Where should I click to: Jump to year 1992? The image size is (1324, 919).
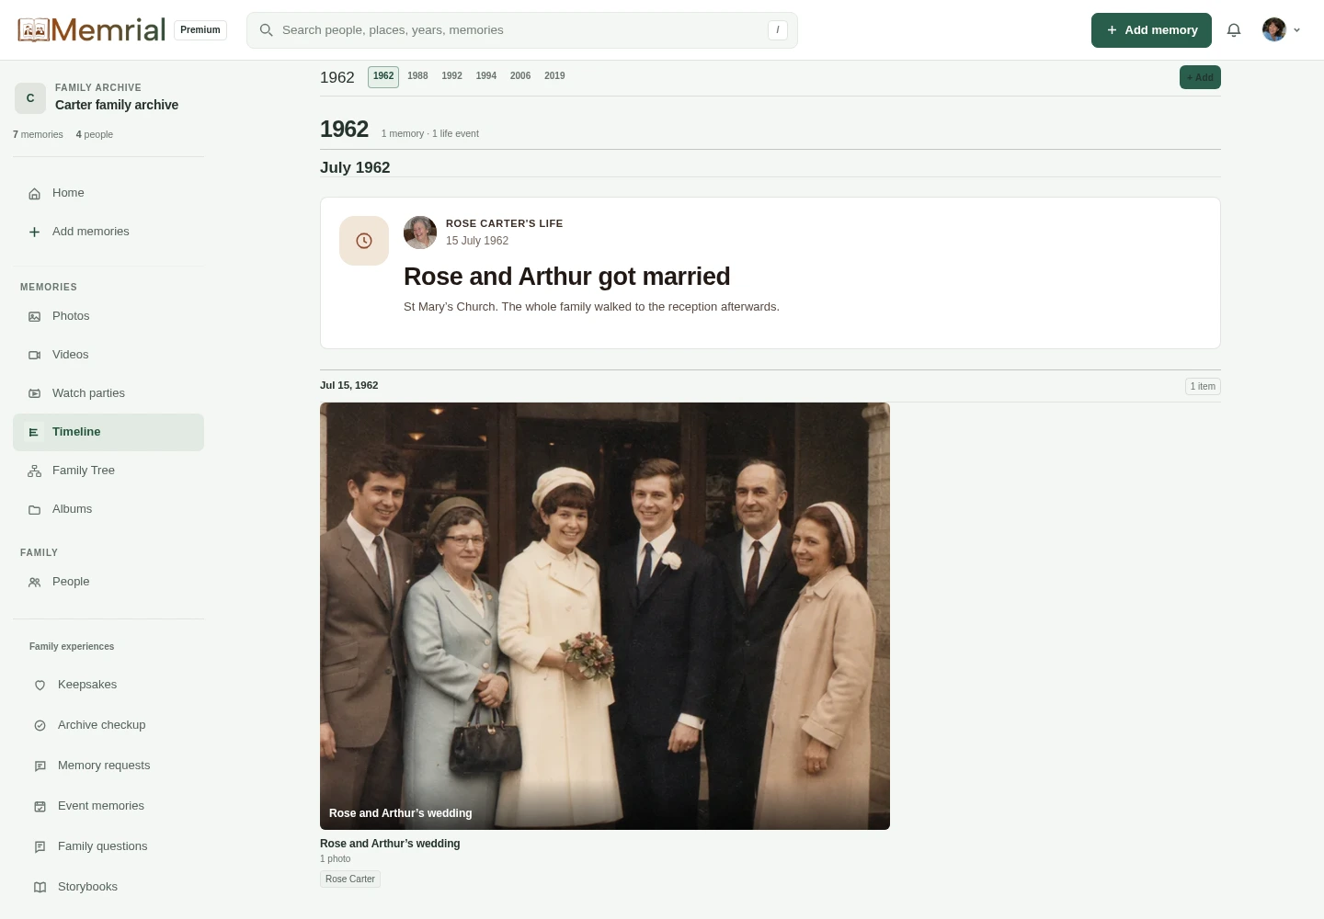pos(451,76)
